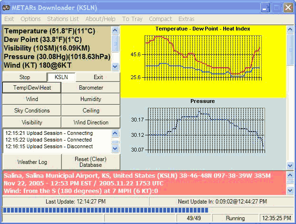Click the Nov 22, 2005 - 12:53 PM EST line
Screen dimensions: 296x224
(83, 183)
